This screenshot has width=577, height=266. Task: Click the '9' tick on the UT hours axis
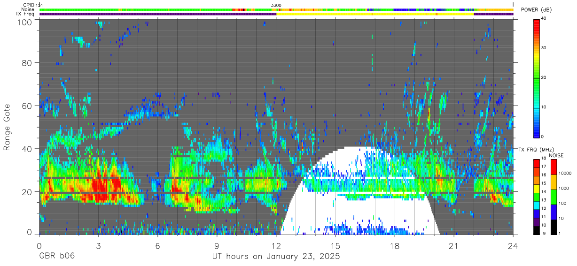[x=217, y=245]
